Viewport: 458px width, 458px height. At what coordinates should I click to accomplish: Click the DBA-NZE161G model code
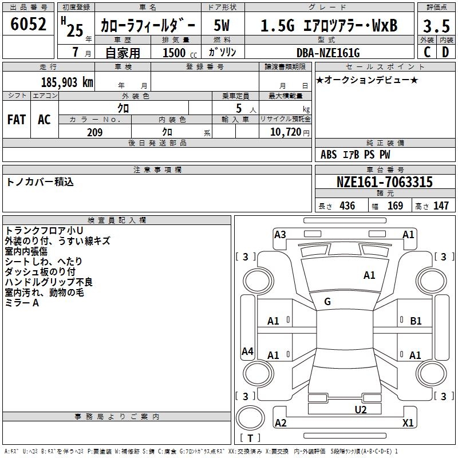[328, 53]
